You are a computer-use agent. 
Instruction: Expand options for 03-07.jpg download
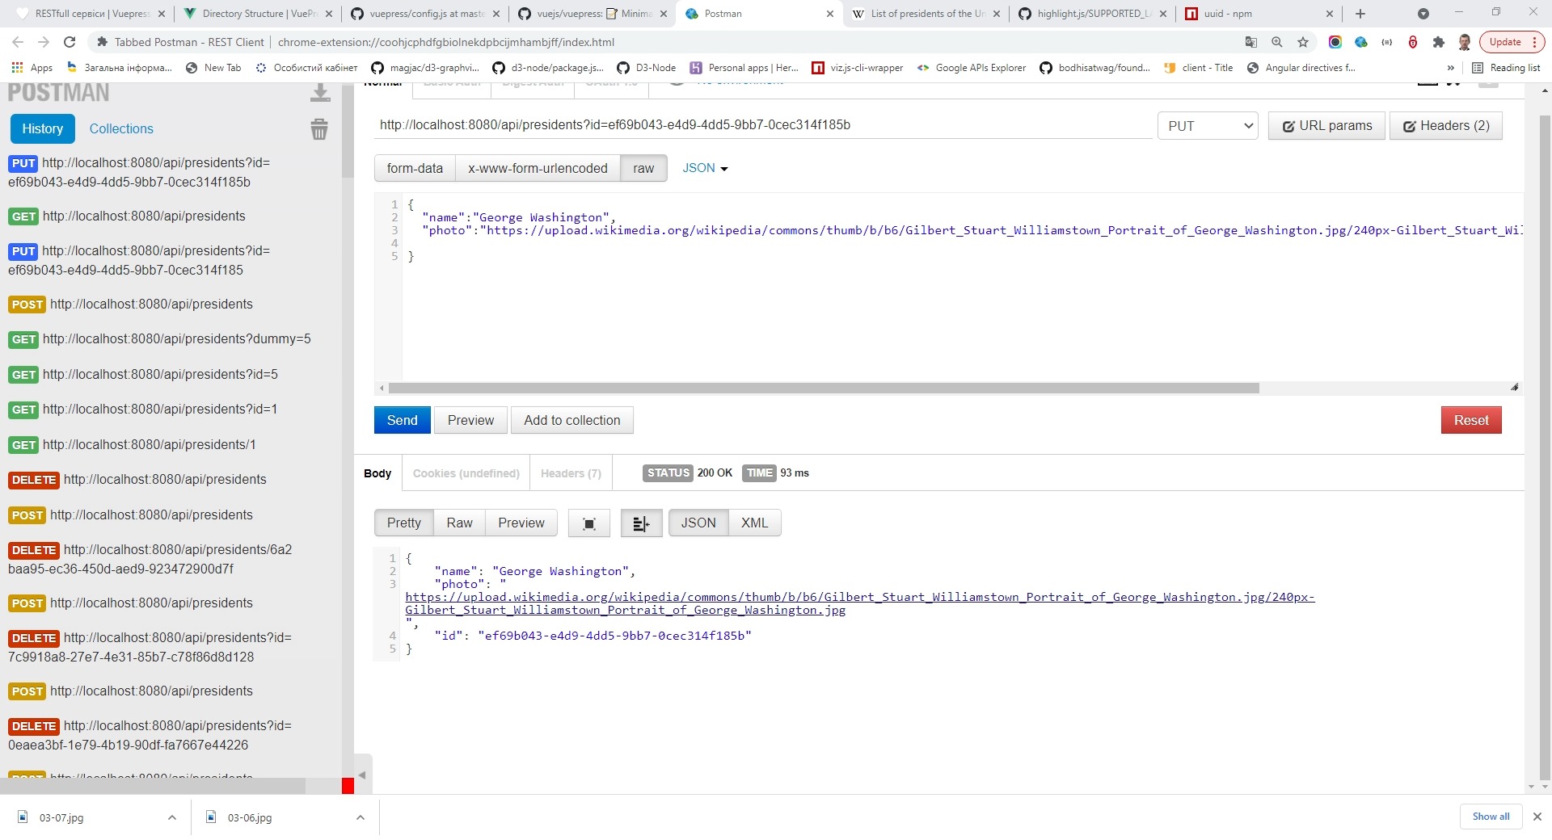[172, 817]
